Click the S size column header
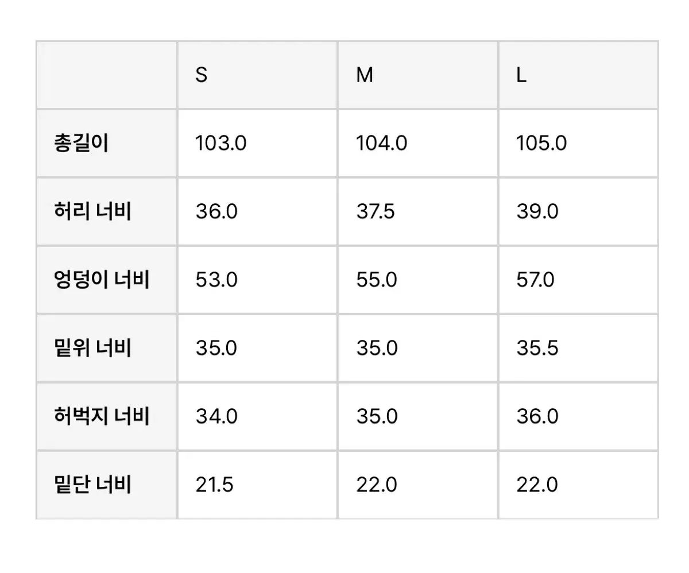The height and width of the screenshot is (573, 689). click(257, 75)
